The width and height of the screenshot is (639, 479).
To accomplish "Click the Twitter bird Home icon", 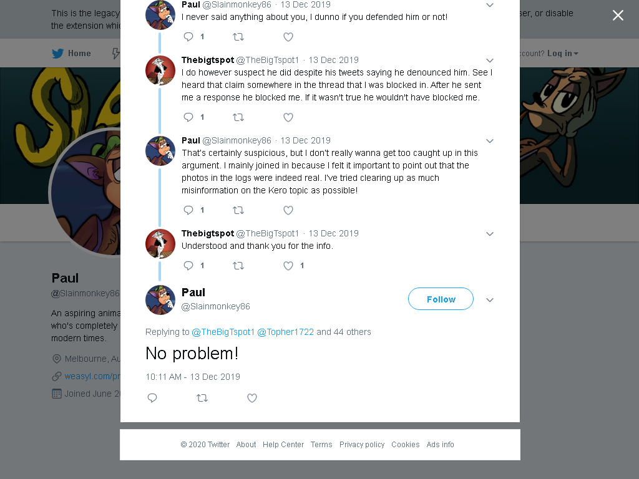I will coord(58,54).
